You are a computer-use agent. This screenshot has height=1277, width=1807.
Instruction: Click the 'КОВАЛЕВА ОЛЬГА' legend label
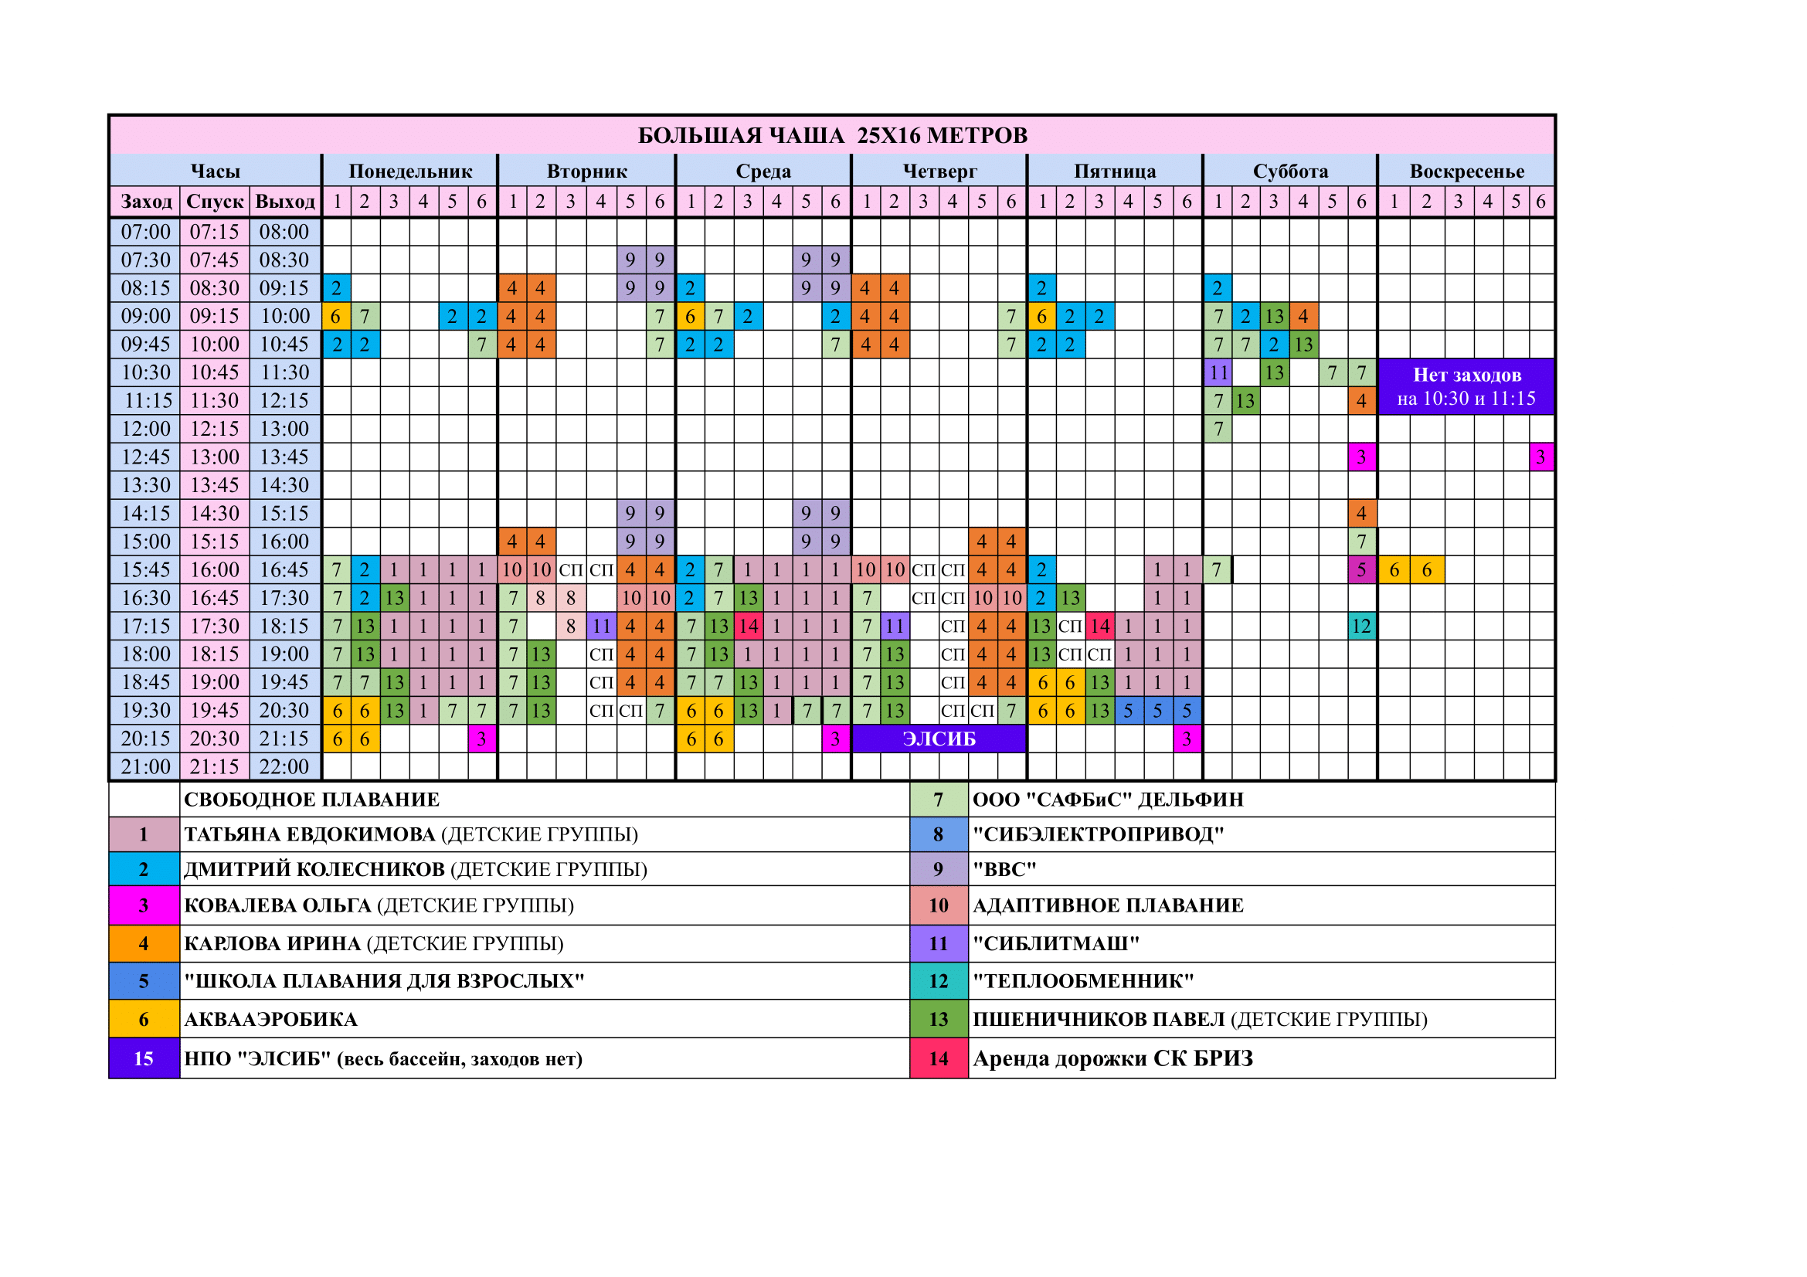tap(277, 905)
